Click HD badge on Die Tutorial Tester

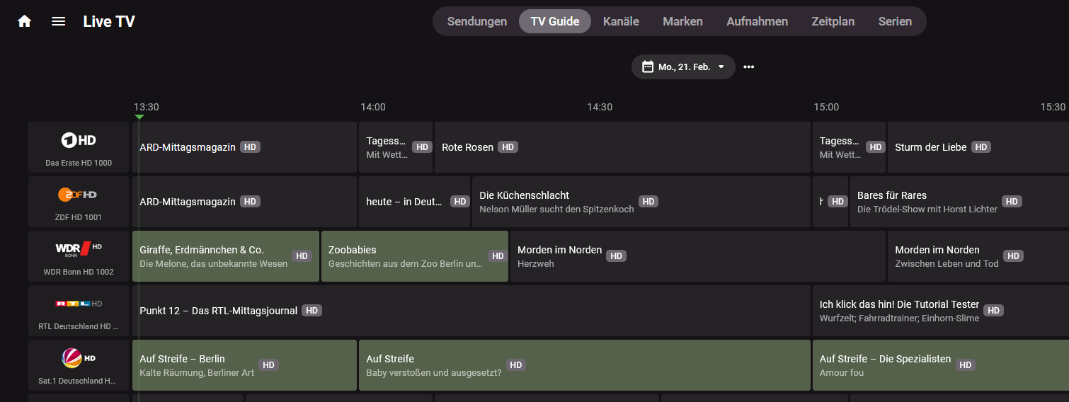993,311
